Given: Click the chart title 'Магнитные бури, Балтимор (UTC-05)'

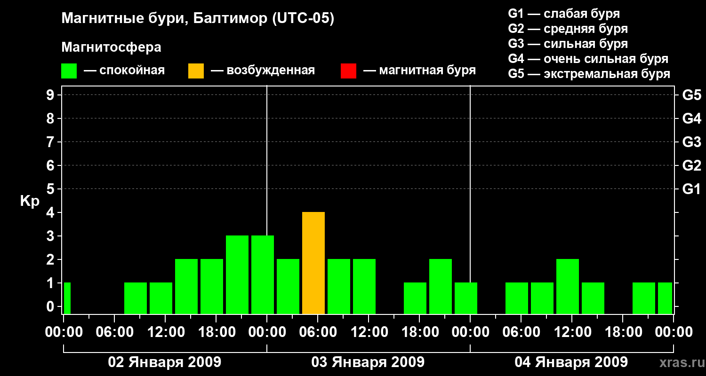Looking at the screenshot, I should 198,19.
